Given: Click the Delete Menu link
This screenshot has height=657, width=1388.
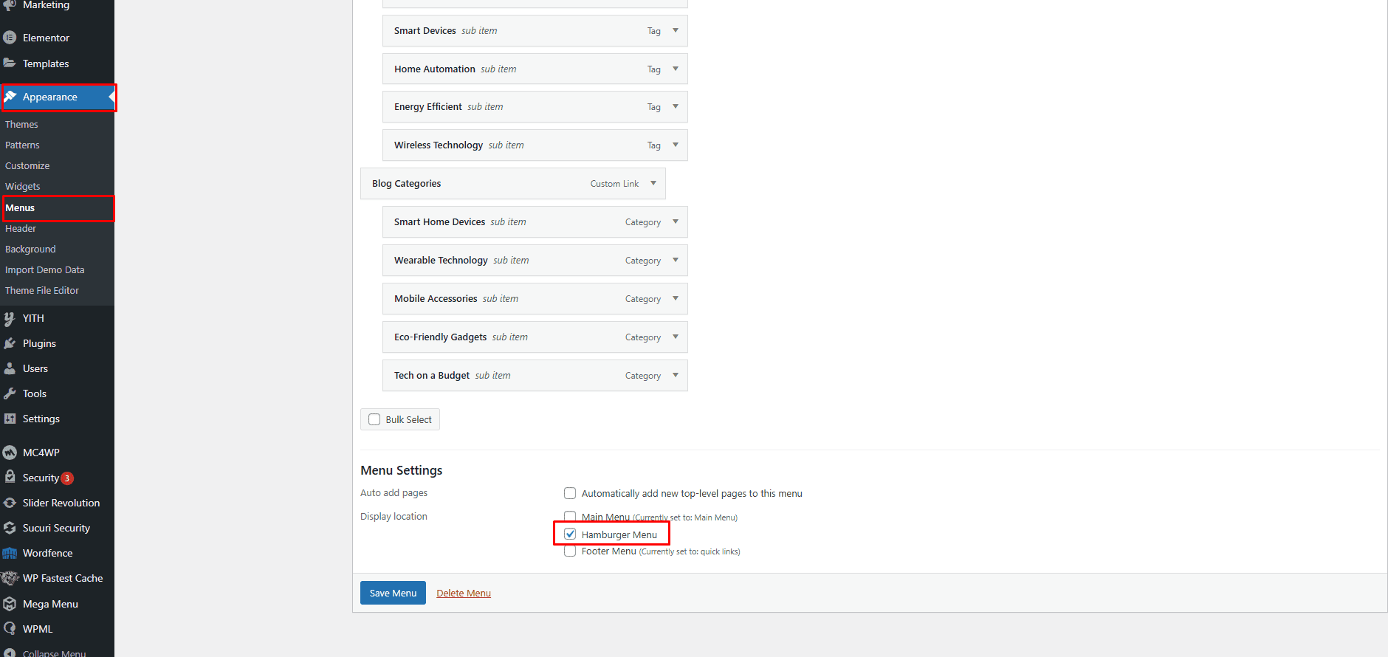Looking at the screenshot, I should [464, 593].
